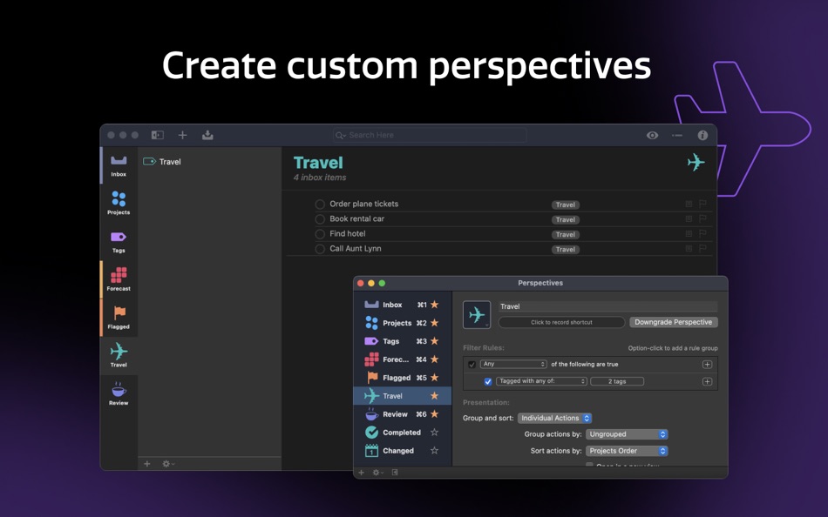The height and width of the screenshot is (517, 828).
Task: Select Changed row in Perspectives list
Action: [x=403, y=451]
